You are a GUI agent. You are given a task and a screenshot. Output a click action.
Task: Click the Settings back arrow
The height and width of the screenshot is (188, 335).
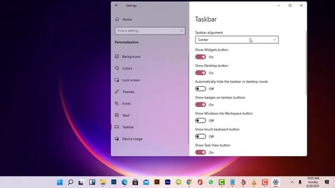point(117,6)
